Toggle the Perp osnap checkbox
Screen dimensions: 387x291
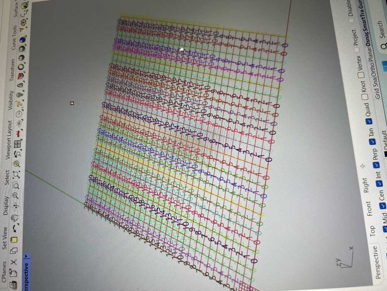click(376, 164)
